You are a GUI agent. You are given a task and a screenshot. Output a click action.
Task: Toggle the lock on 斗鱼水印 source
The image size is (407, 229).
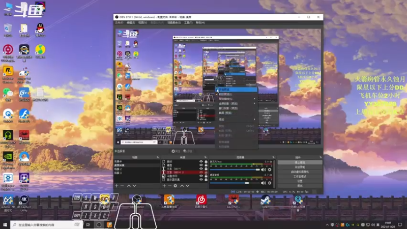pos(206,176)
